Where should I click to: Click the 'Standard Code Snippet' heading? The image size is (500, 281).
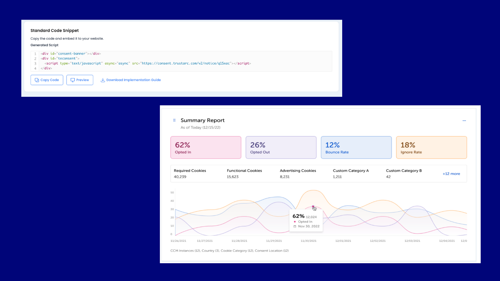[55, 31]
